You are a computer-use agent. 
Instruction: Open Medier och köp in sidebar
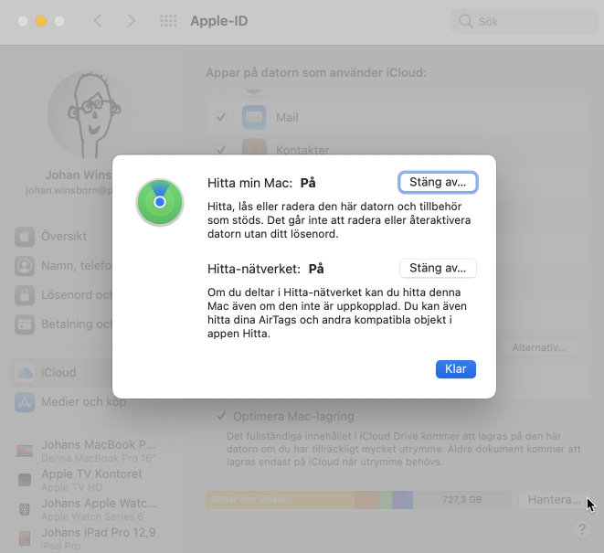(x=70, y=402)
